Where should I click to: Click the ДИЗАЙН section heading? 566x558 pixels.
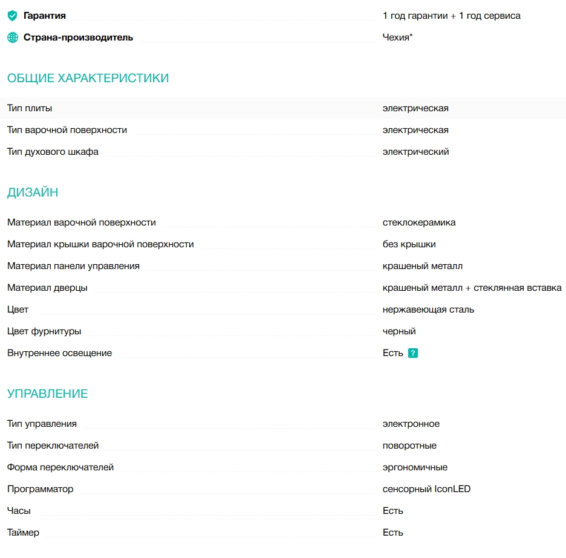33,193
